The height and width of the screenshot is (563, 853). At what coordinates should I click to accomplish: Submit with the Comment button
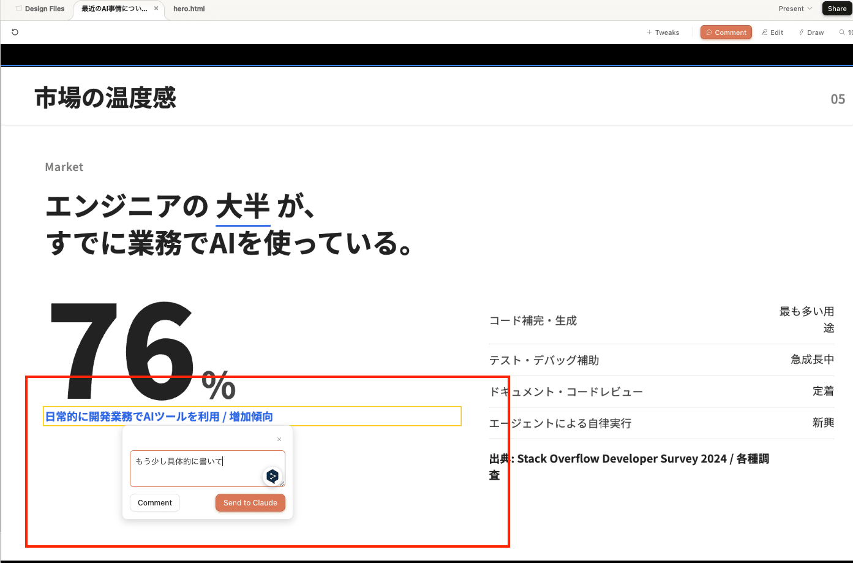tap(154, 502)
